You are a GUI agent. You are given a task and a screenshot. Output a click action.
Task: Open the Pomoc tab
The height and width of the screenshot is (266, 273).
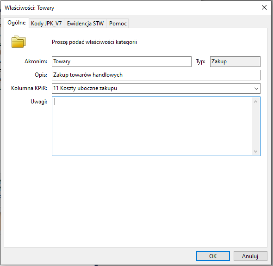click(118, 23)
